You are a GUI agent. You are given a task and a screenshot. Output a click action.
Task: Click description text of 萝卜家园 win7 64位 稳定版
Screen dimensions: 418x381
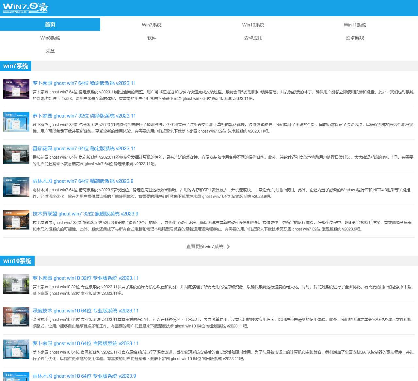(223, 95)
